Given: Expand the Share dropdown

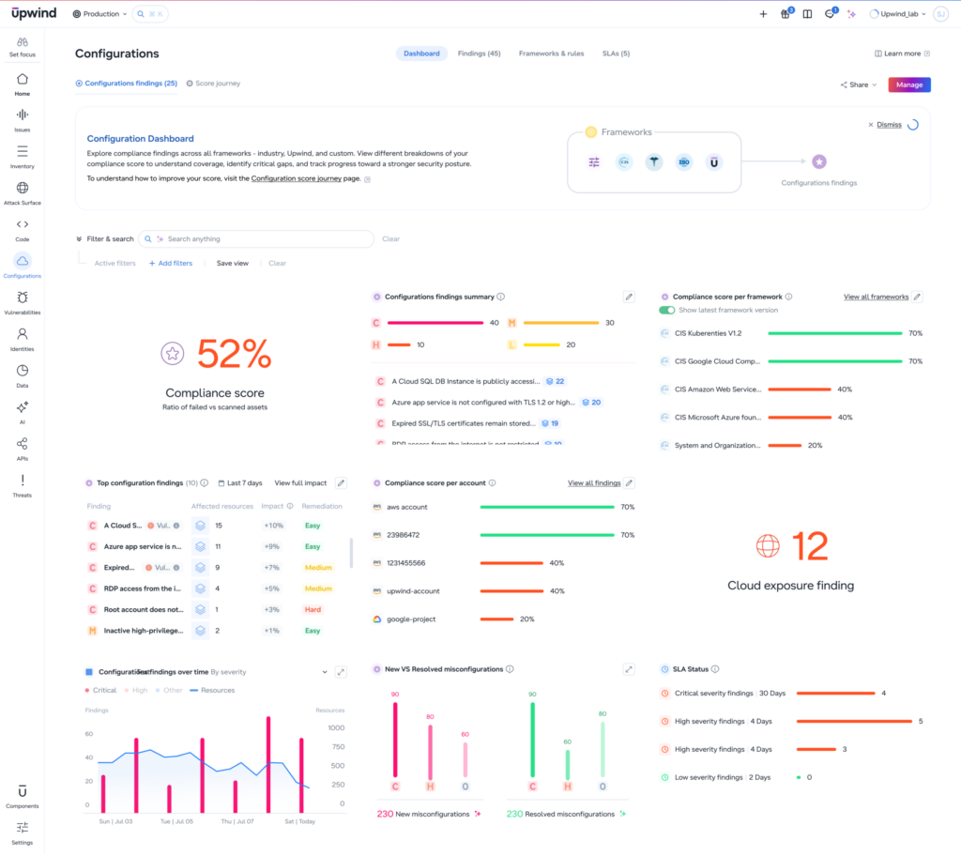Looking at the screenshot, I should tap(858, 84).
